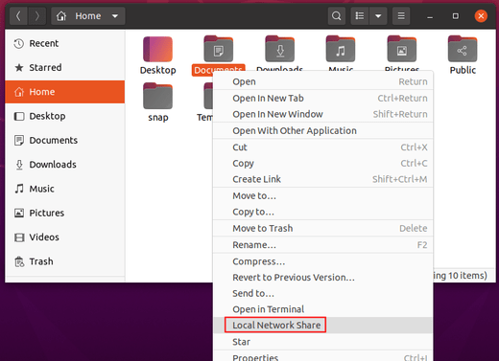This screenshot has width=499, height=361.
Task: Choose Open from the context menu
Action: pos(323,81)
